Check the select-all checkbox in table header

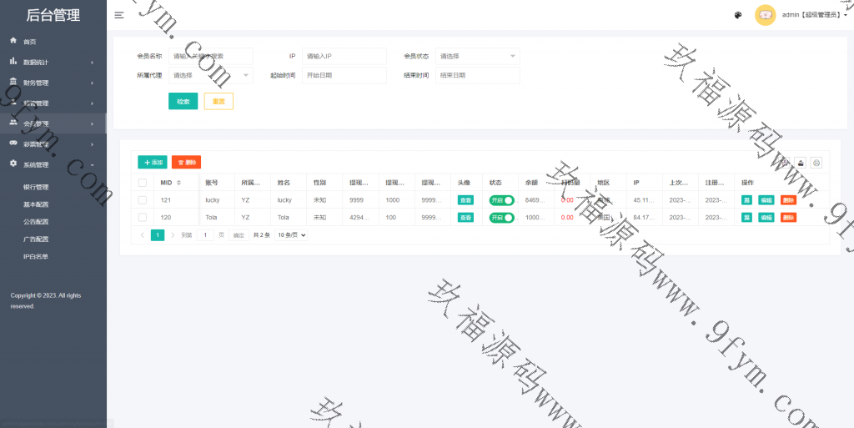pyautogui.click(x=143, y=183)
